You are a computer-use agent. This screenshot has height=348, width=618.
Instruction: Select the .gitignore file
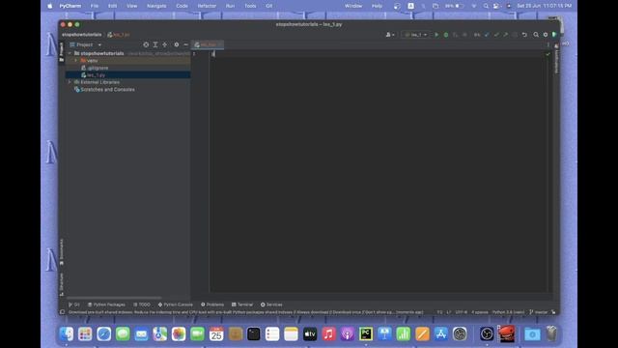pos(98,68)
